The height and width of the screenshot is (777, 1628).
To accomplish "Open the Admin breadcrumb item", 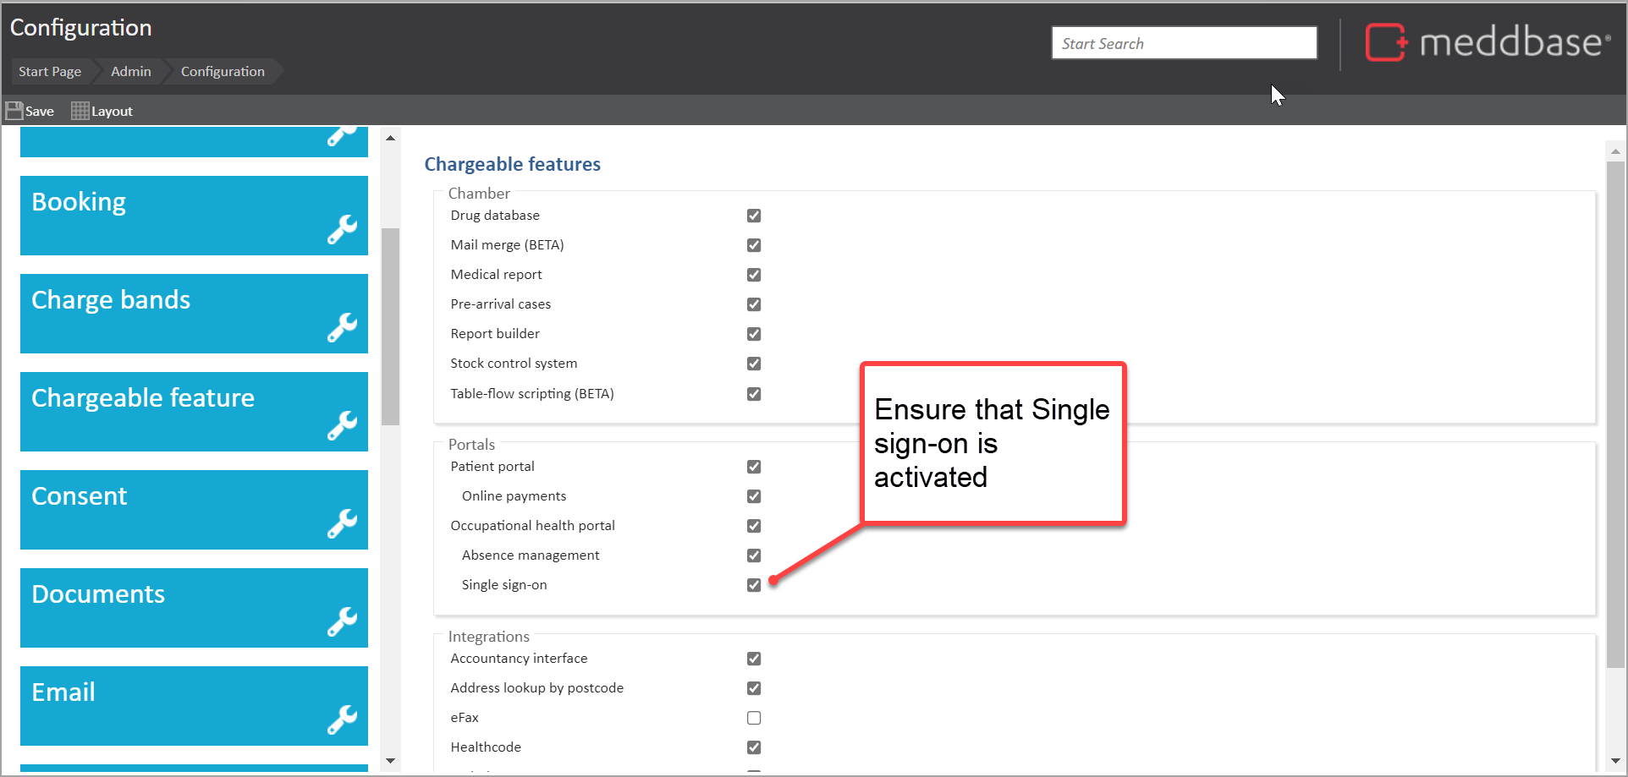I will [130, 71].
